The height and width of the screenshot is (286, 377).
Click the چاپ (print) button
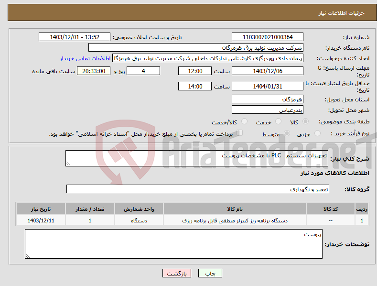pos(210,273)
